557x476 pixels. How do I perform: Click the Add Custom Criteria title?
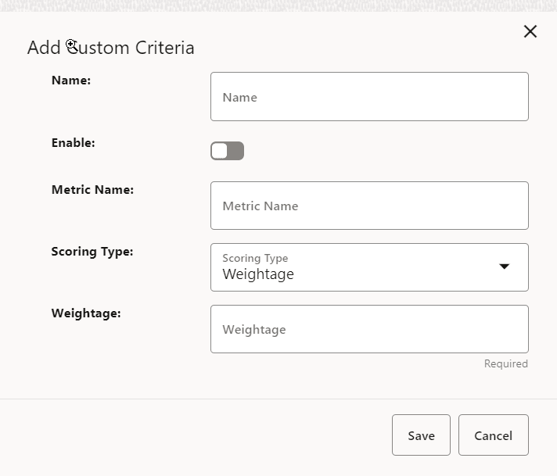pyautogui.click(x=110, y=48)
